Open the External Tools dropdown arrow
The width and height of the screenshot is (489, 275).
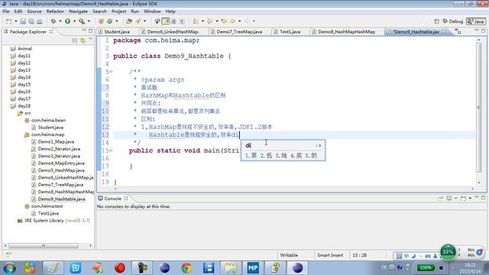[x=89, y=21]
